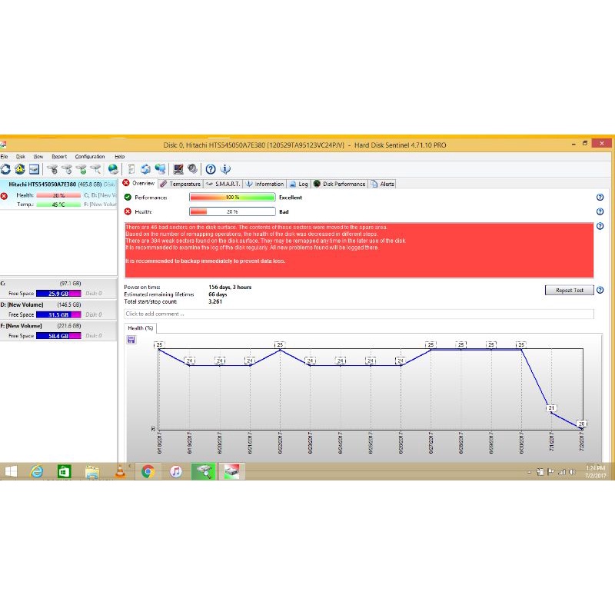Click help icon next to Repeat Test

(600, 290)
